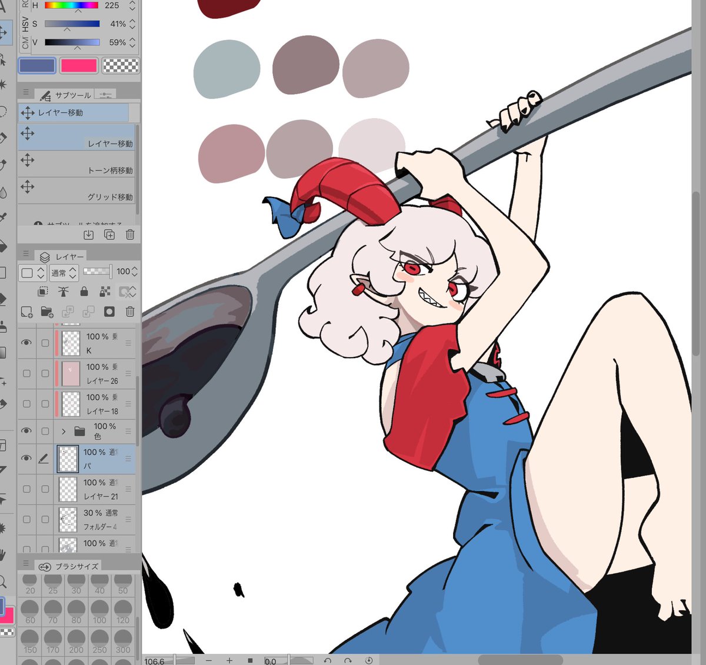This screenshot has height=665, width=706.
Task: Create a new layer folder
Action: click(x=47, y=312)
